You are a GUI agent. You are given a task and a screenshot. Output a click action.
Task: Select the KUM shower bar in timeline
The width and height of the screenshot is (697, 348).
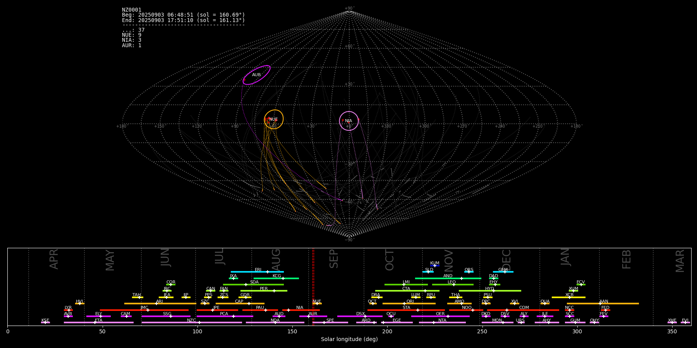coord(435,266)
